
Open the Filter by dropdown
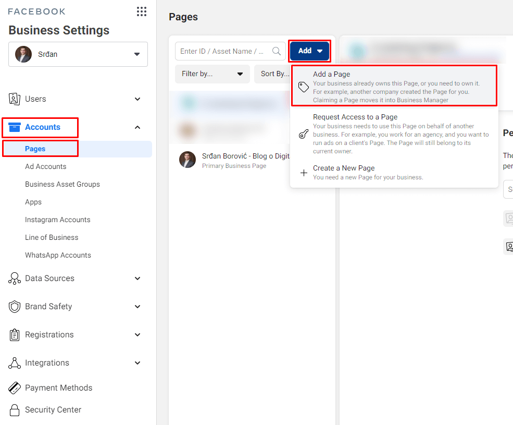[x=212, y=74]
